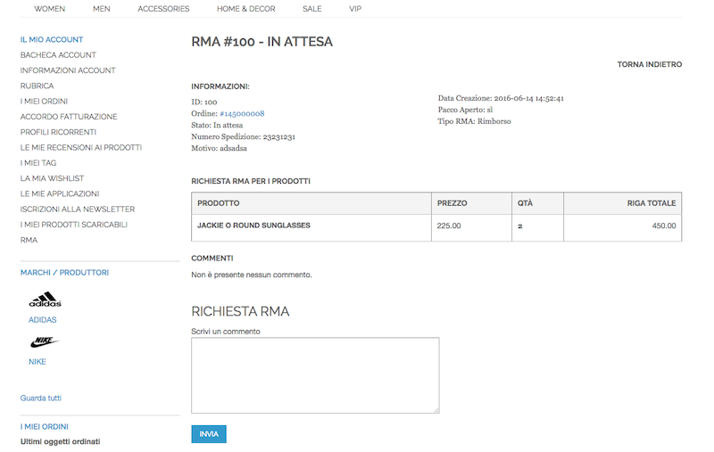Viewport: 714px width, 452px height.
Task: Focus the Scrivi un commento textarea
Action: pos(315,375)
